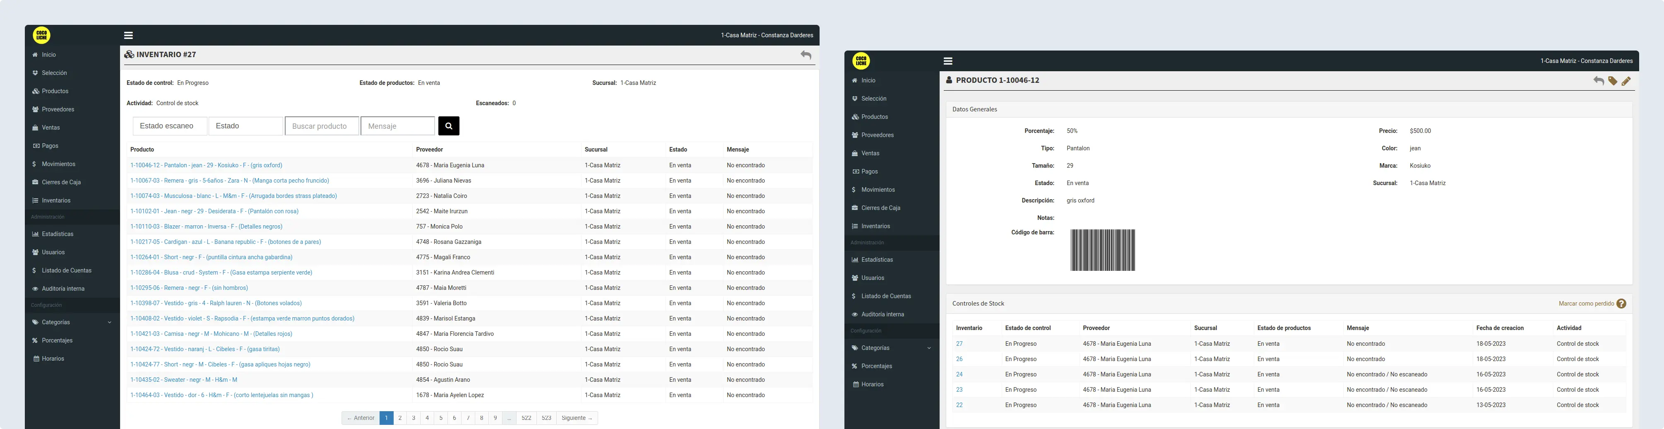Open the help tooltip next to Marcar como perdido
Image resolution: width=1664 pixels, height=429 pixels.
(x=1621, y=303)
